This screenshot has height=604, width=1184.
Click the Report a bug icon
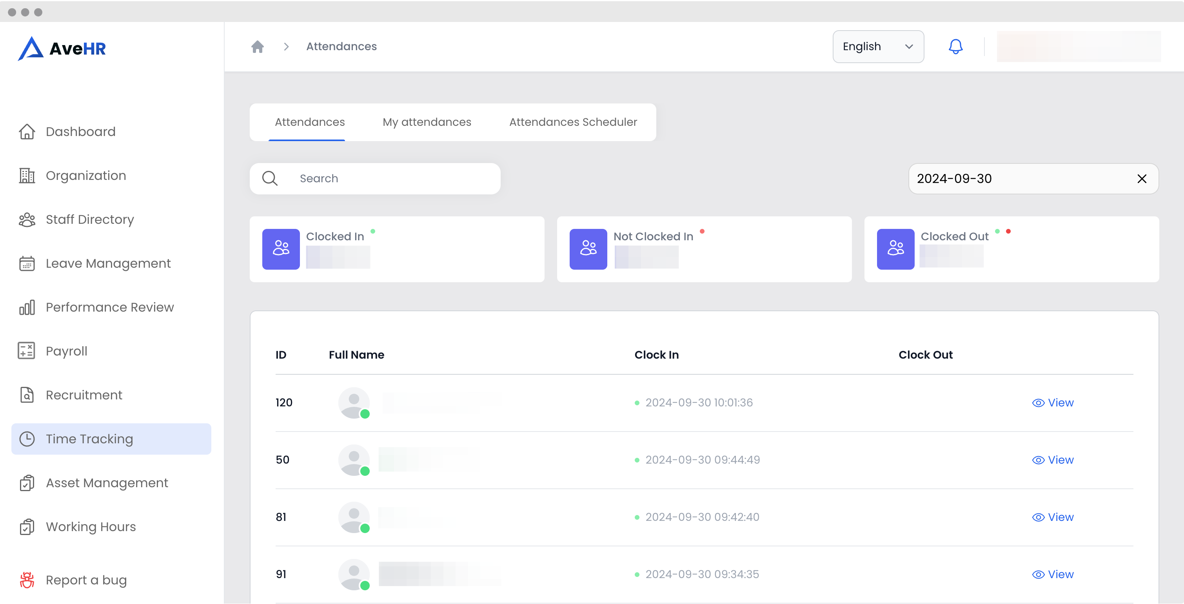click(27, 580)
